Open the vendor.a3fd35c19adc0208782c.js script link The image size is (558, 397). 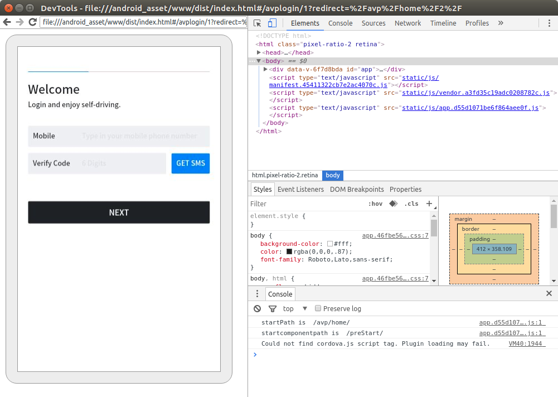pyautogui.click(x=475, y=93)
